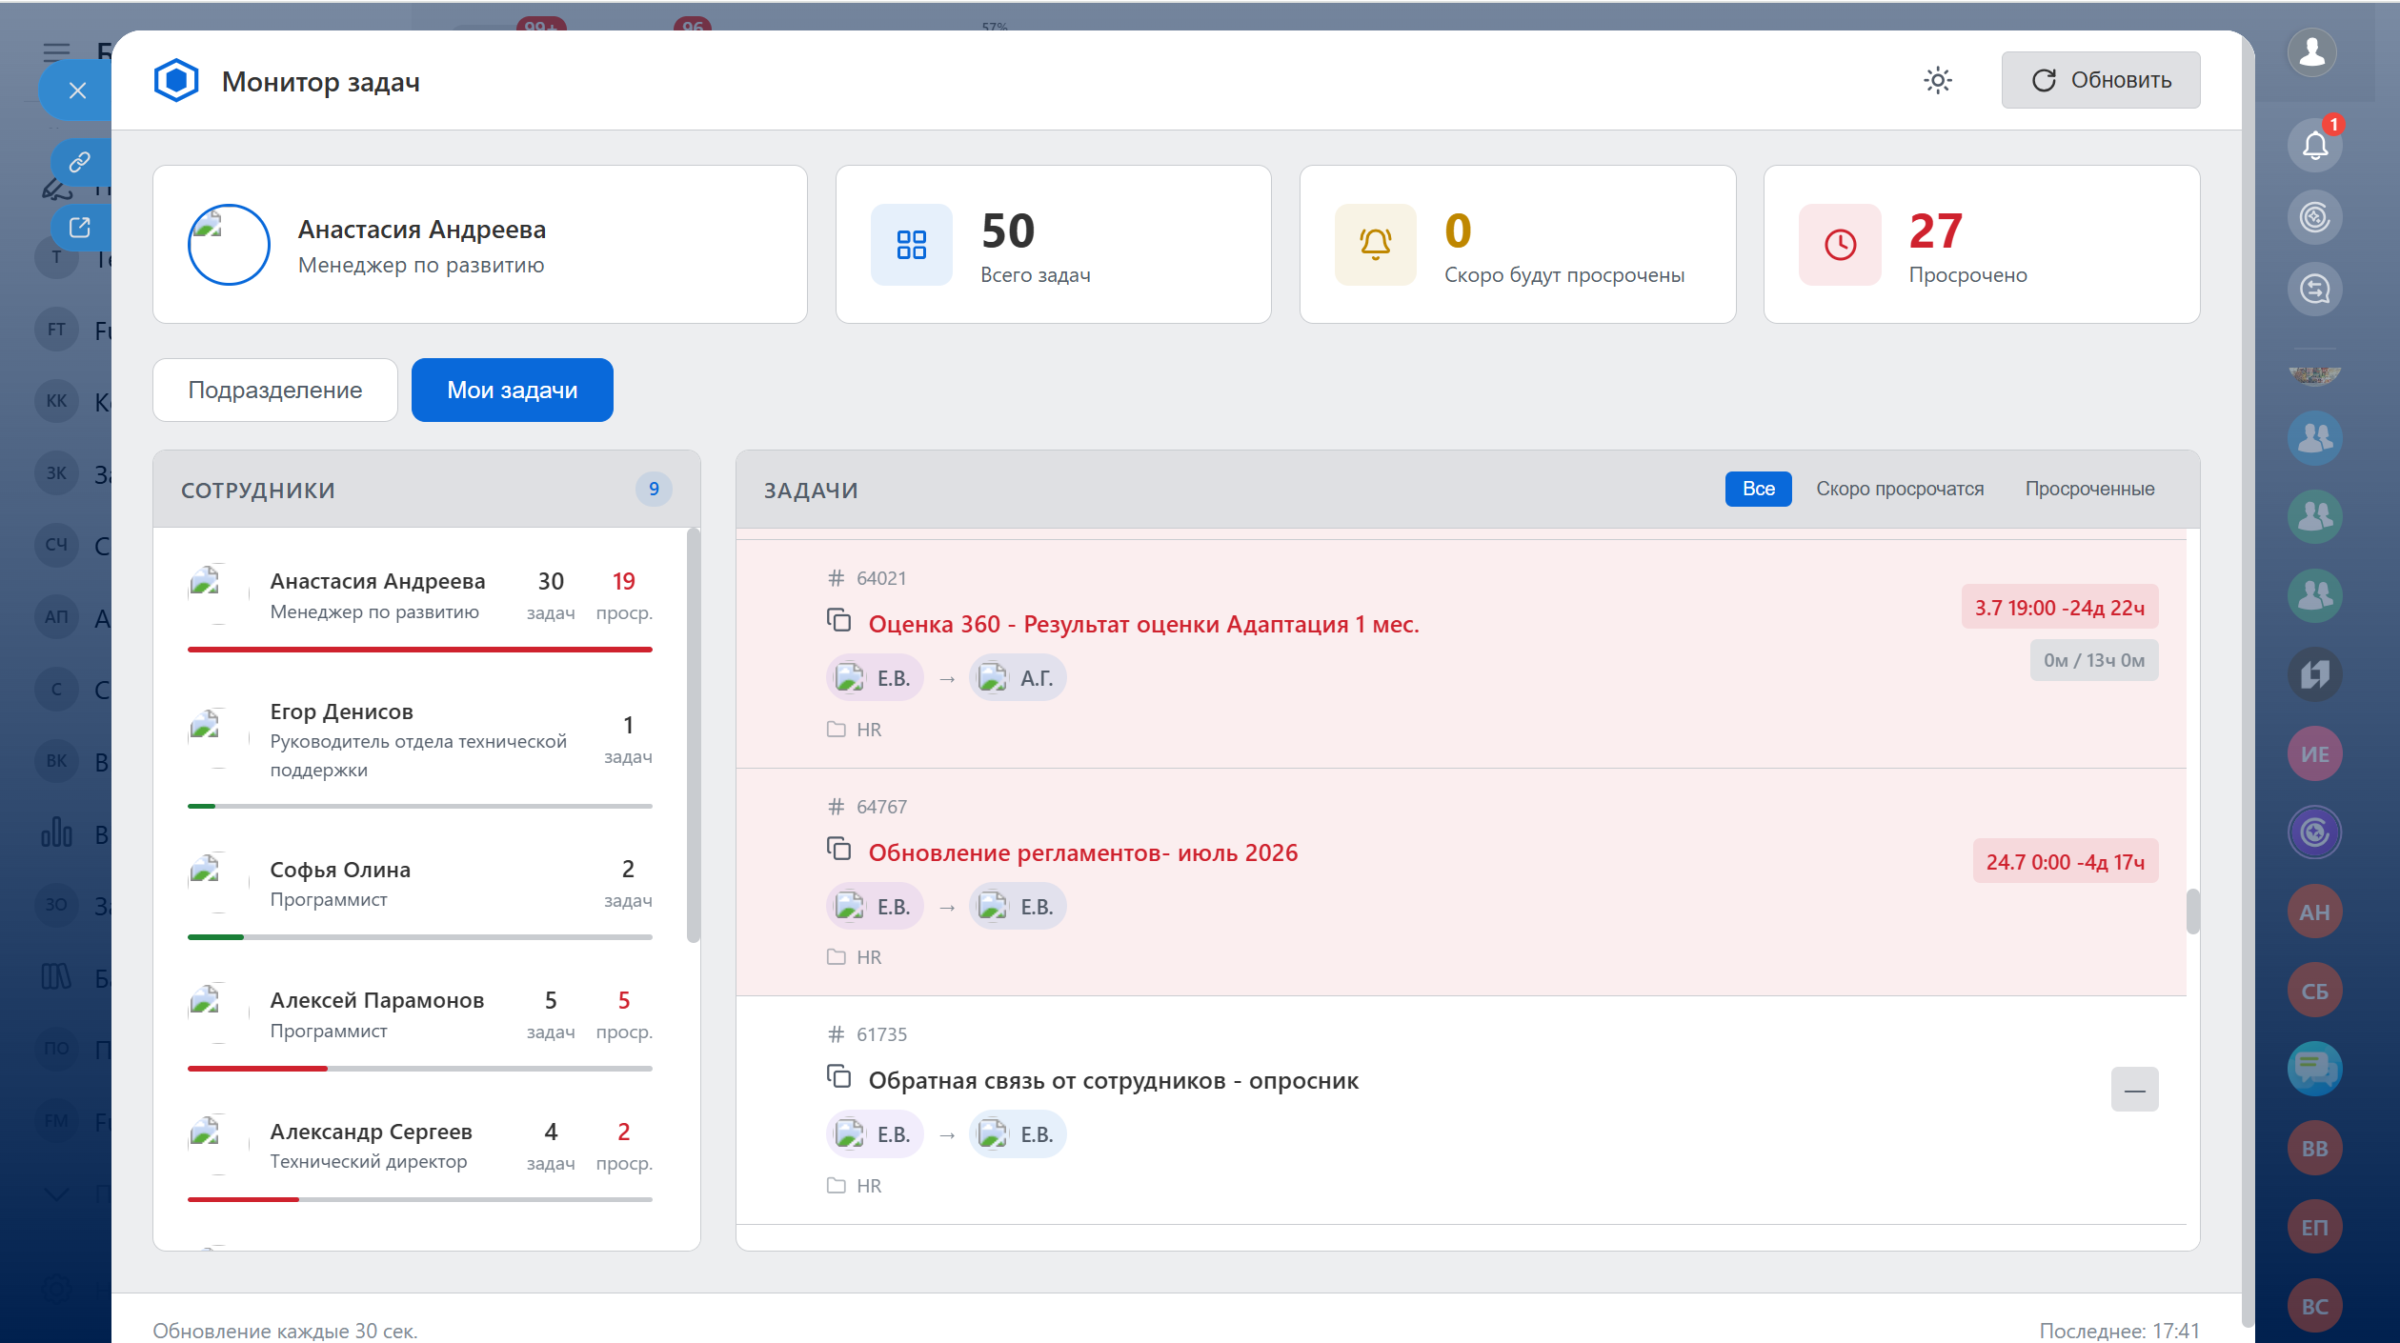Viewport: 2400px width, 1343px height.
Task: Click Анастасия Андреева red progress bar
Action: pos(420,650)
